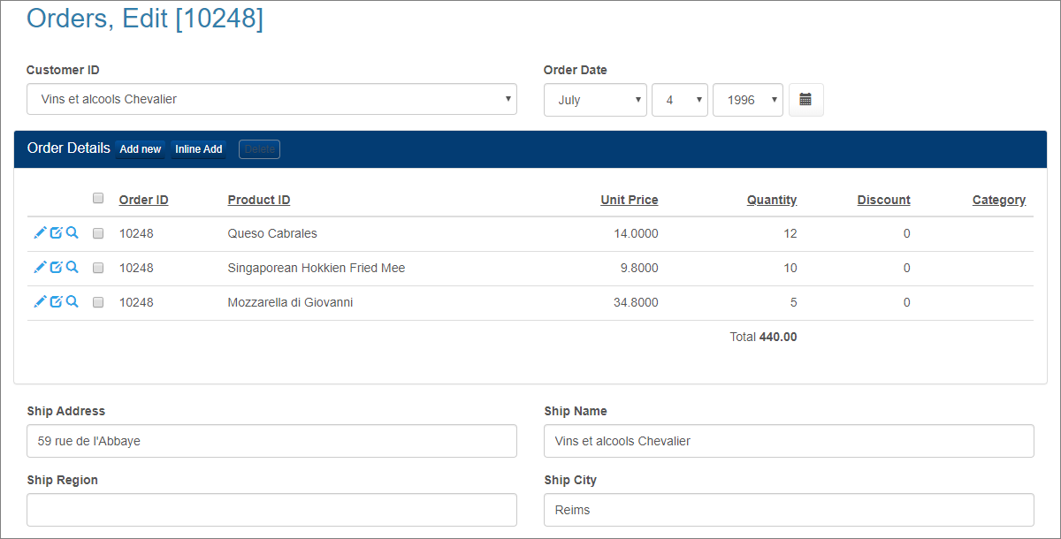Open the view magnifier icon for Queso Cabrales
Viewport: 1061px width, 539px height.
pyautogui.click(x=72, y=232)
